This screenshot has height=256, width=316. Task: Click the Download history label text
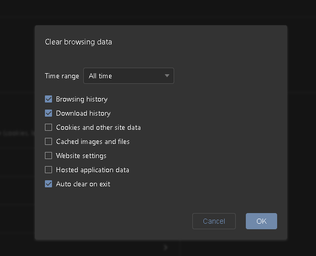pyautogui.click(x=83, y=113)
